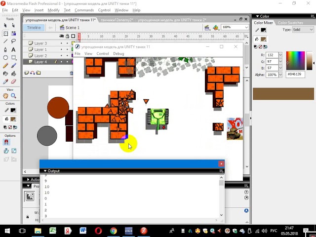Click the Output panel vertical scrollbar

pos(221,197)
